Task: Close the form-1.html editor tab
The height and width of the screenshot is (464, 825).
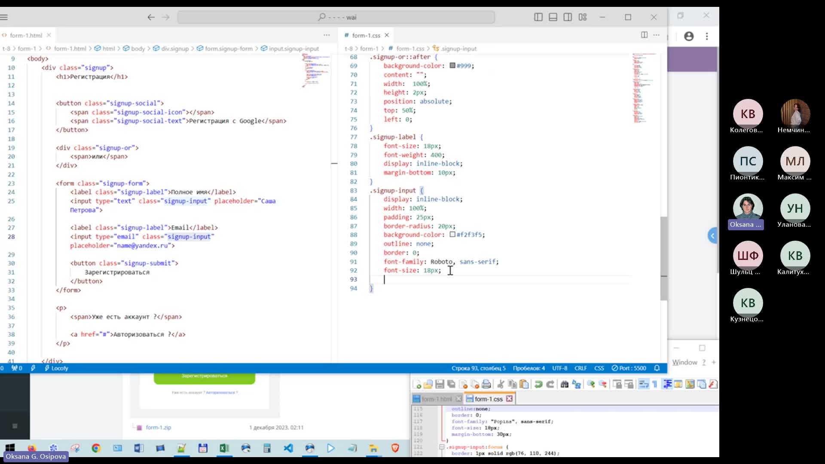Action: click(49, 35)
